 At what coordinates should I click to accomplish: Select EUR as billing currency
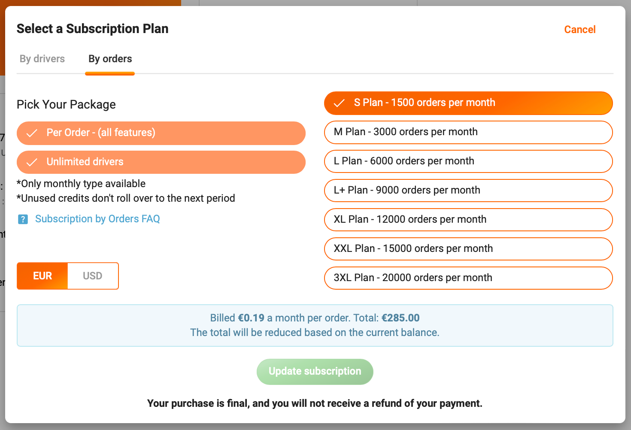[x=42, y=276]
